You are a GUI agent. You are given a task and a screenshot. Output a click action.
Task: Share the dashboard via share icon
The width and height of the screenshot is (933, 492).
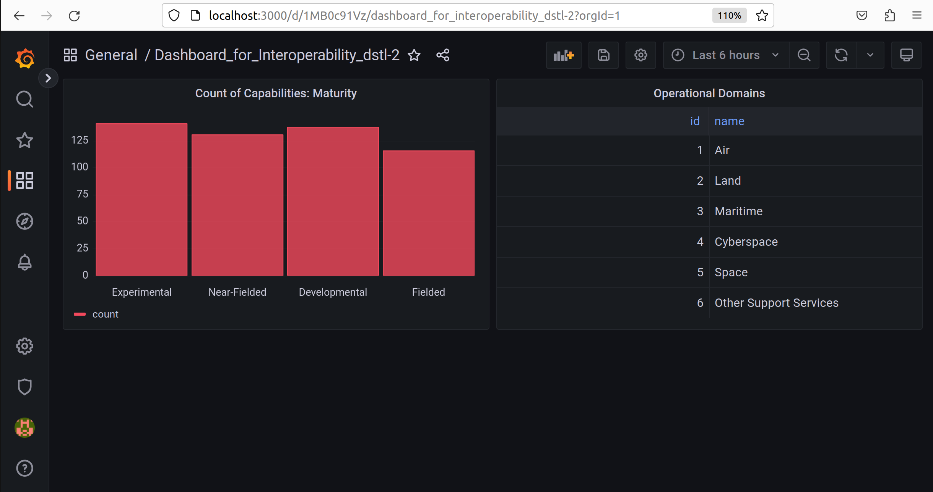(443, 55)
